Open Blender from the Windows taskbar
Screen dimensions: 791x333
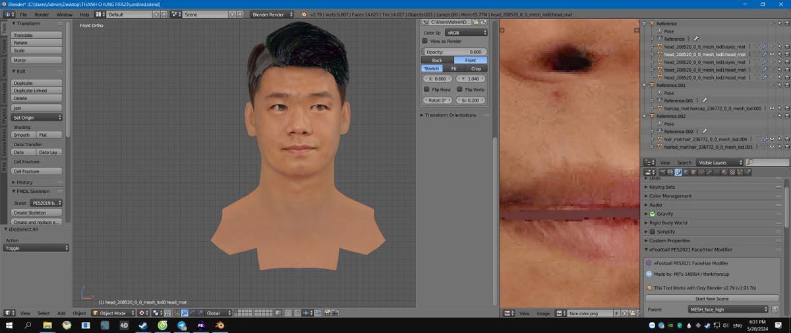click(x=220, y=325)
